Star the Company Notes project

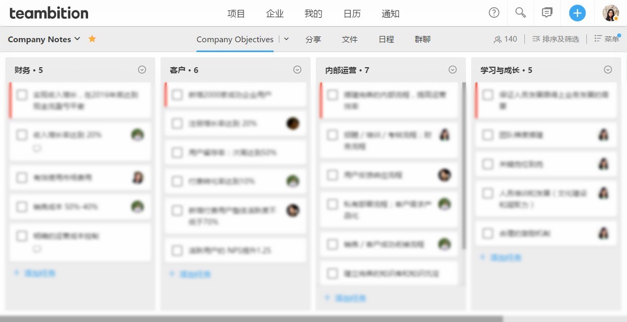92,39
